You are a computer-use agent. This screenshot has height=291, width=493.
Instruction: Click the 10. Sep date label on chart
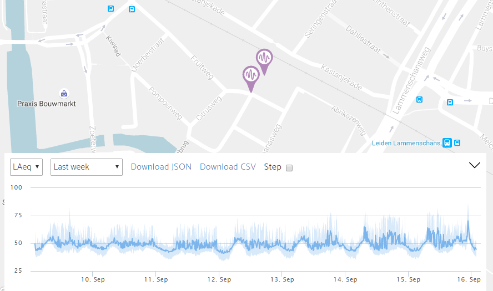point(93,280)
